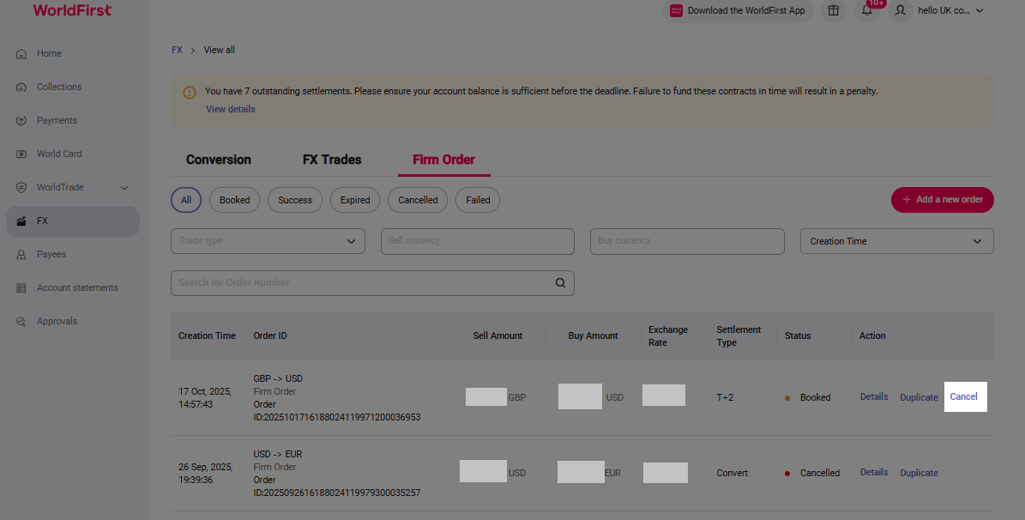Cancel the GBP to USD booked order
This screenshot has width=1025, height=520.
[x=963, y=396]
